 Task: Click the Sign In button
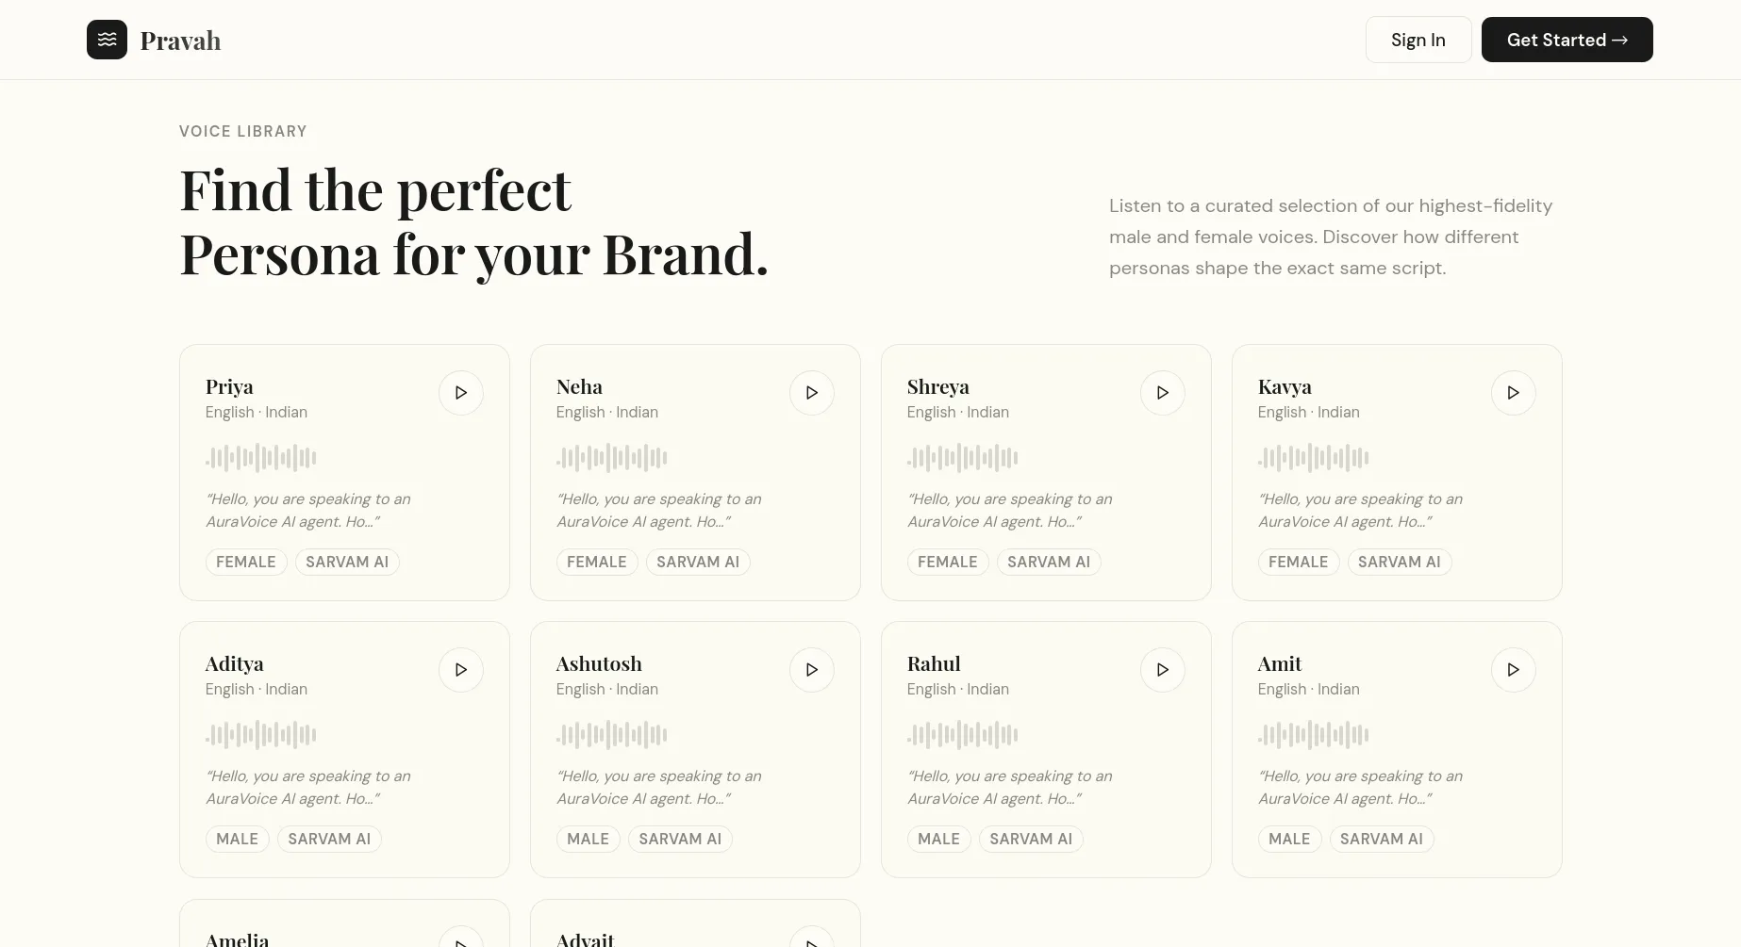[1418, 40]
